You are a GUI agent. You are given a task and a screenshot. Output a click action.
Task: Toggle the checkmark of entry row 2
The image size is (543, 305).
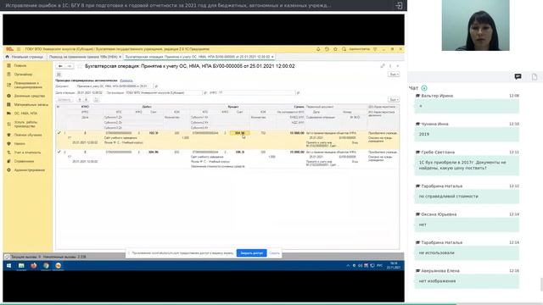(59, 152)
